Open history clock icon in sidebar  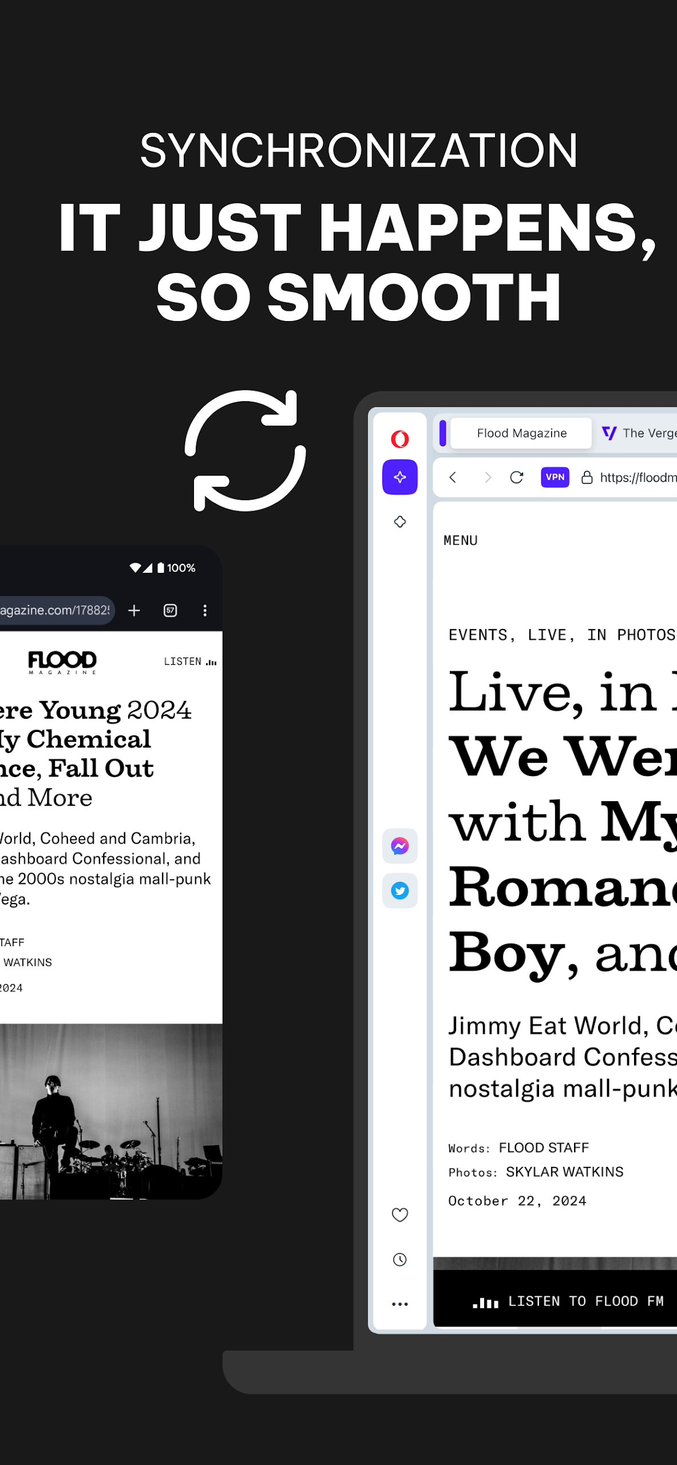pos(399,1259)
